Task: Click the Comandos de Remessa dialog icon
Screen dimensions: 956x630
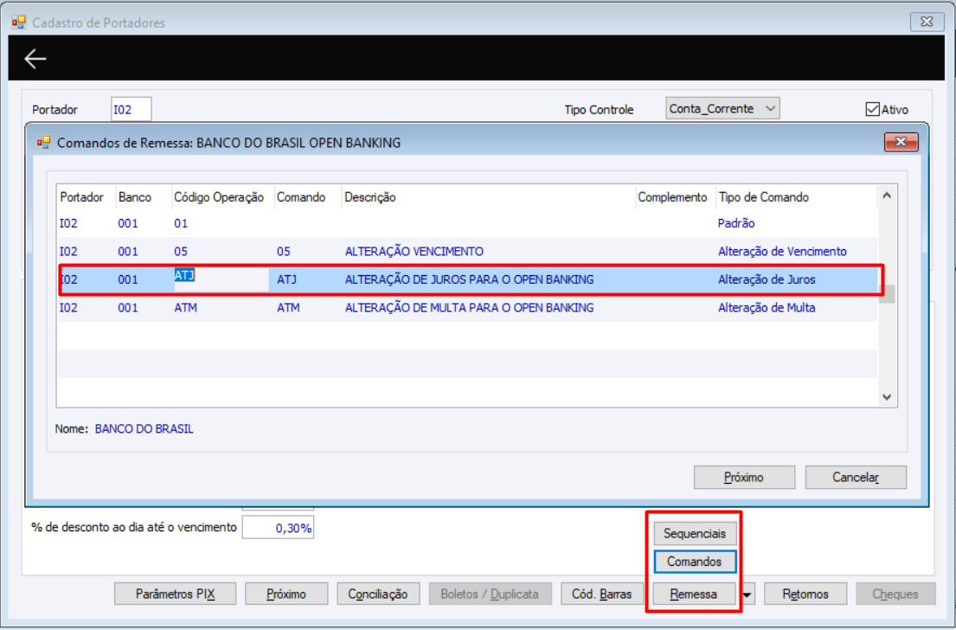Action: (43, 143)
